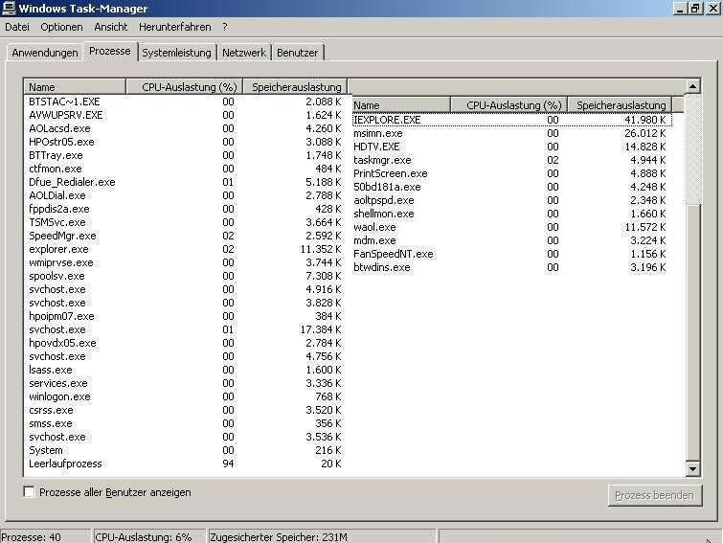Select taskmgr.exe in the list
The image size is (723, 543).
coord(509,160)
